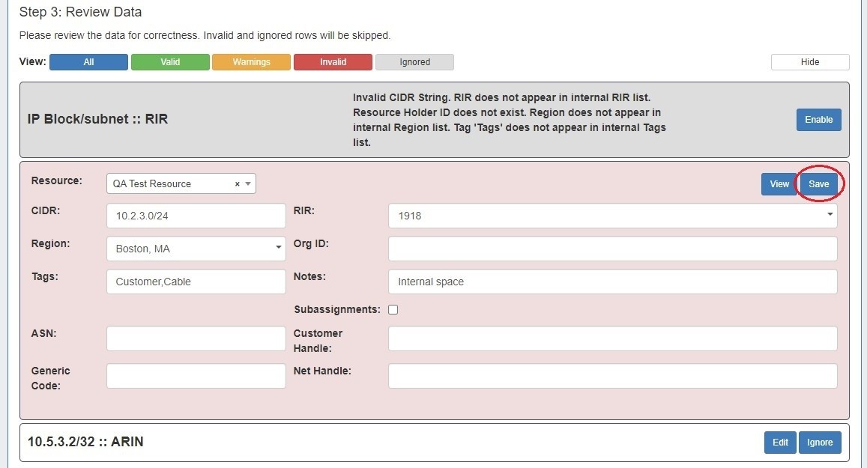
Task: Click the View button for the resource
Action: pos(779,184)
